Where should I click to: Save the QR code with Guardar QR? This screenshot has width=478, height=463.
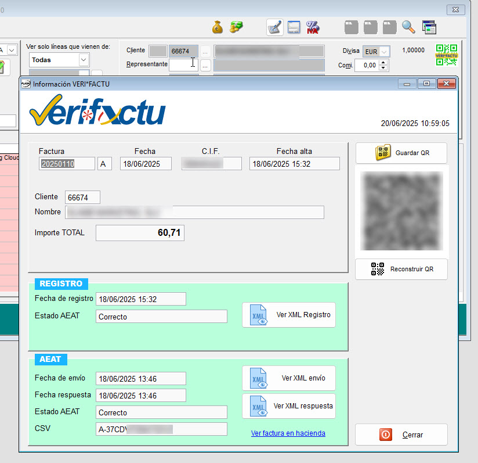pyautogui.click(x=401, y=153)
